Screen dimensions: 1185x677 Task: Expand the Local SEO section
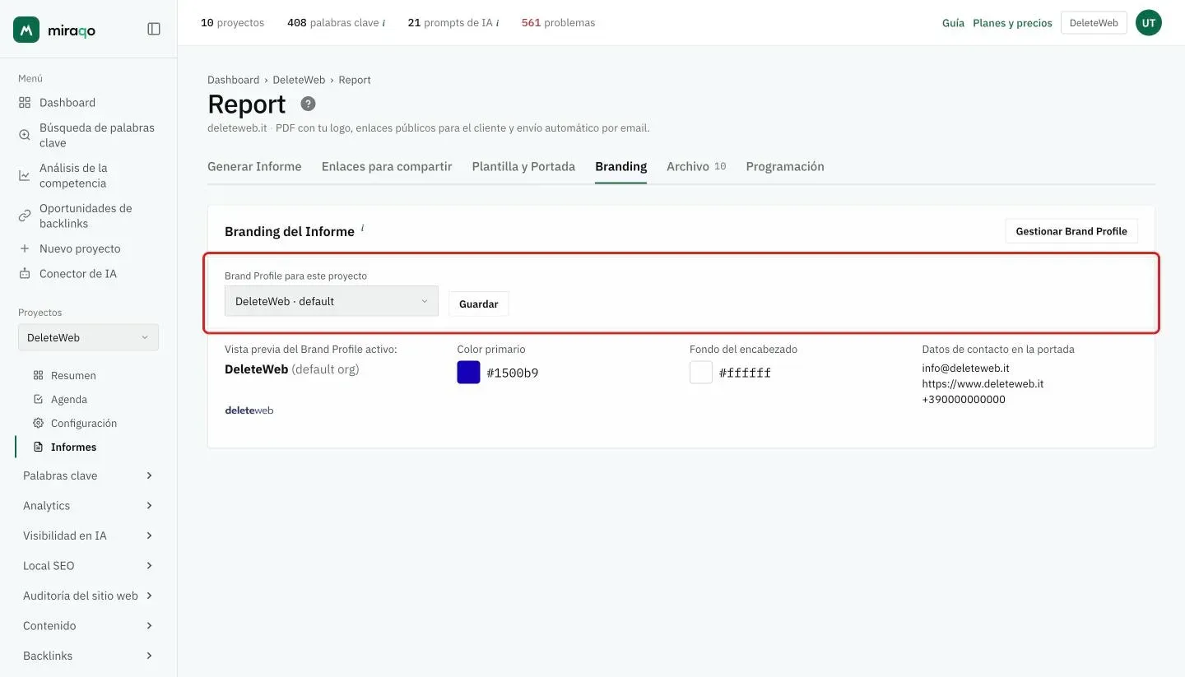(x=88, y=566)
